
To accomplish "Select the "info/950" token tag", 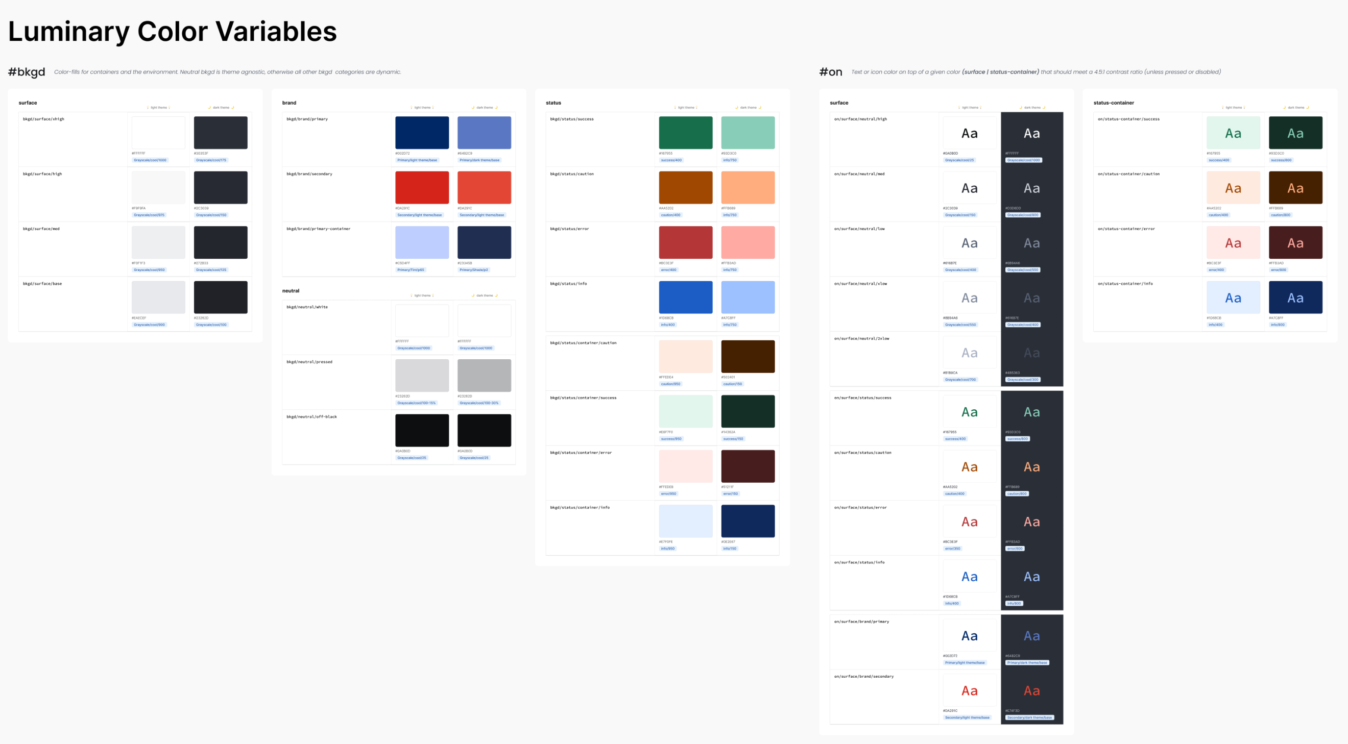I will (x=668, y=549).
